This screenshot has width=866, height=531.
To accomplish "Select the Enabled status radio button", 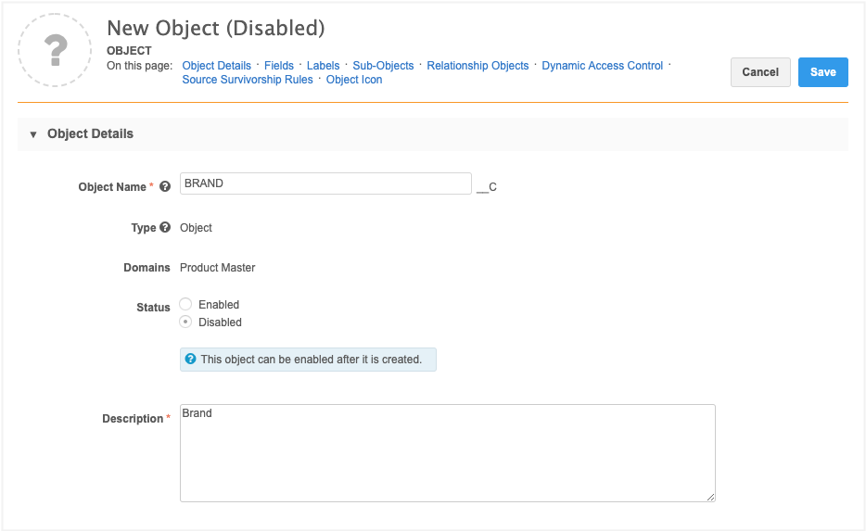I will [185, 304].
